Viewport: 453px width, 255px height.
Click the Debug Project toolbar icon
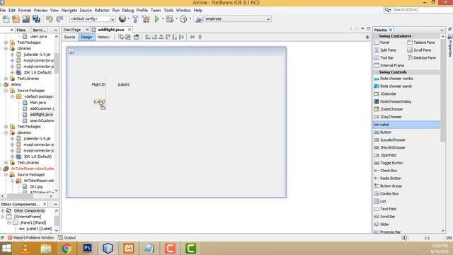point(170,19)
